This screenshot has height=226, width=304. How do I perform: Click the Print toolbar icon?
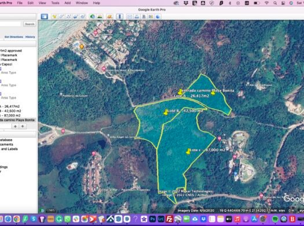[x=137, y=16]
